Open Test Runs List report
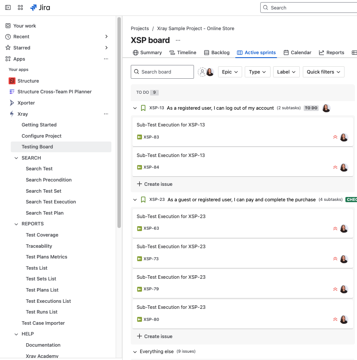Viewport: 357px width, 360px height. (42, 312)
